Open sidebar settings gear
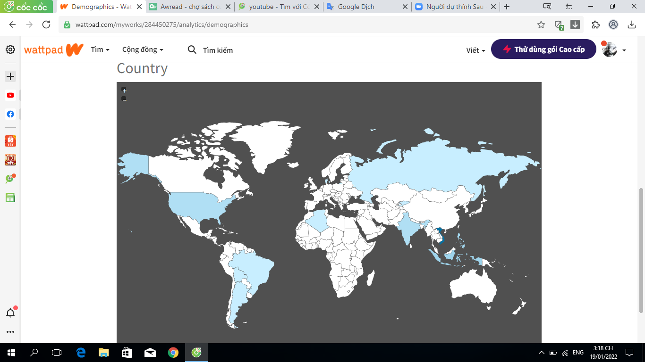The height and width of the screenshot is (362, 645). coord(10,49)
